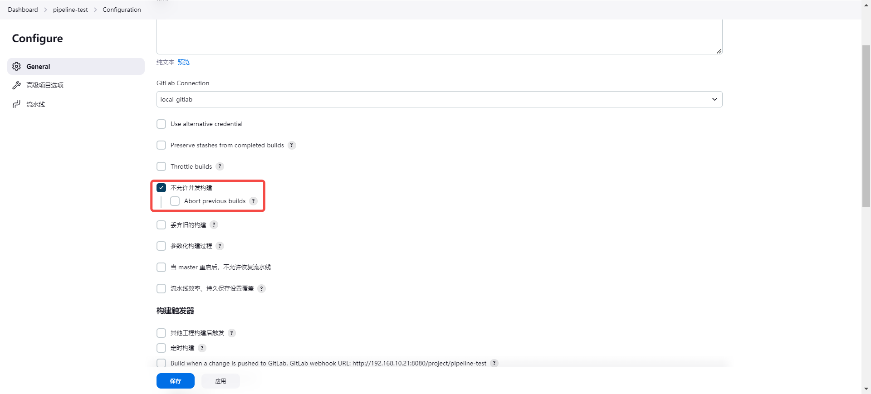Open help icon next to Throttle builds
The width and height of the screenshot is (871, 394).
(x=220, y=166)
